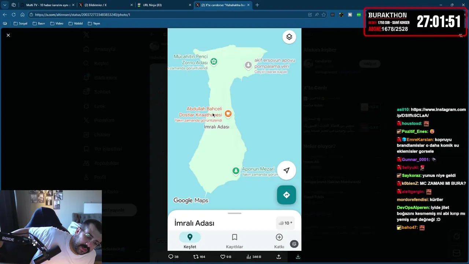Open the Katkı tab
469x264 pixels.
279,241
